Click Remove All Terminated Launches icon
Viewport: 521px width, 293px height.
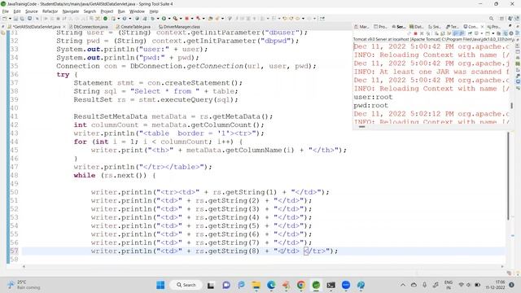coord(428,33)
